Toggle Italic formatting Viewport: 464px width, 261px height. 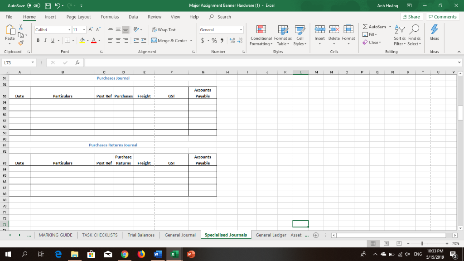click(x=45, y=40)
